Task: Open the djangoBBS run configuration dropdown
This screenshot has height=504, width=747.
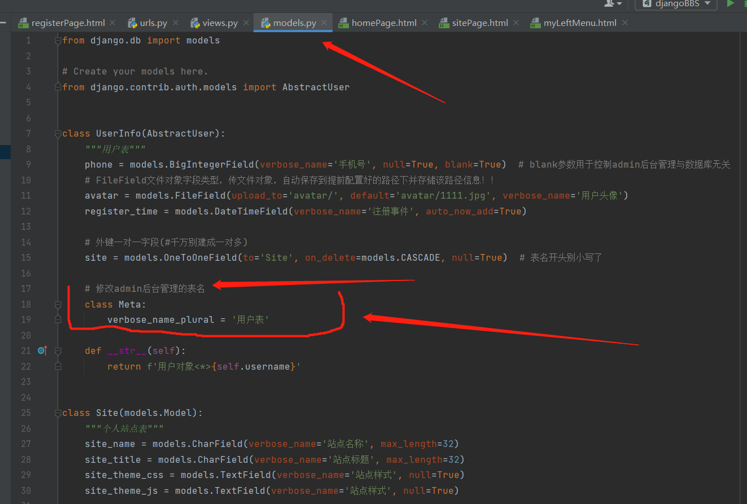Action: tap(676, 4)
